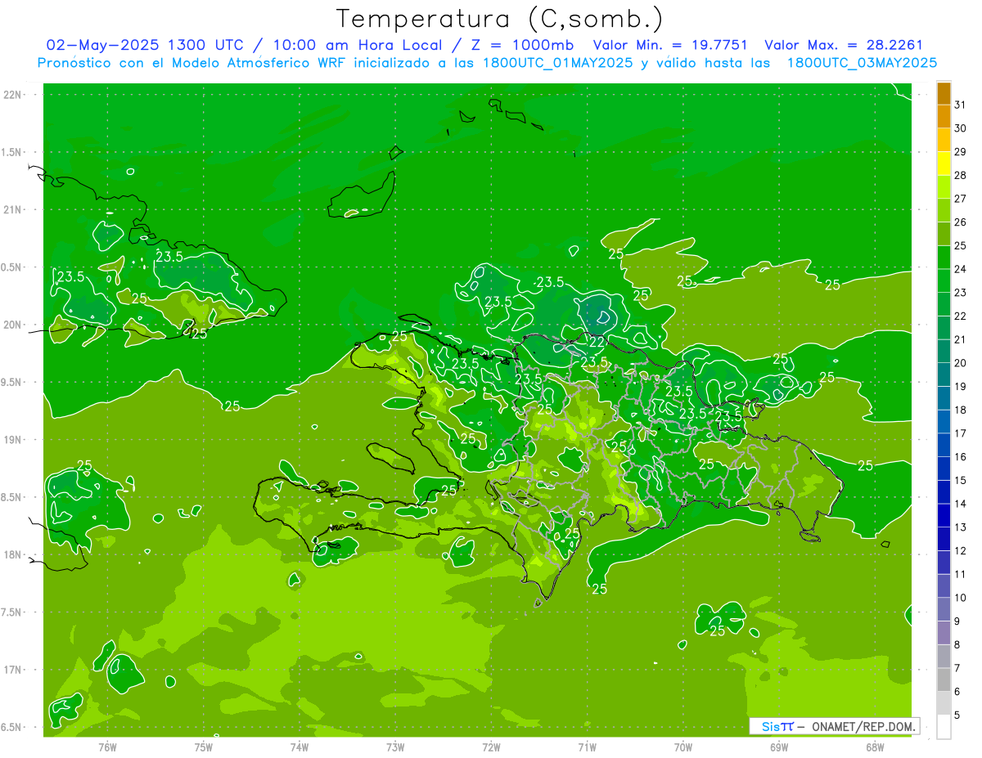Click the '10' colorbar scale label
Screen dimensions: 982x758
961,598
